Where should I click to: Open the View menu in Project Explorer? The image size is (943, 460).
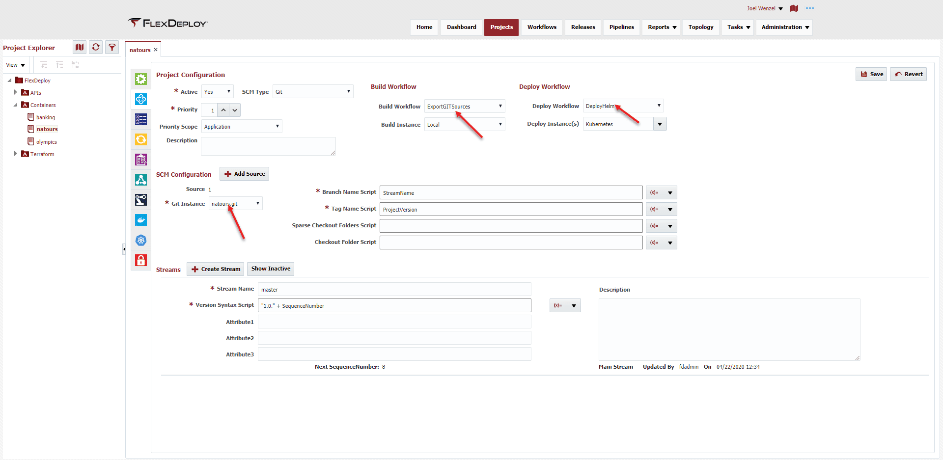tap(15, 65)
